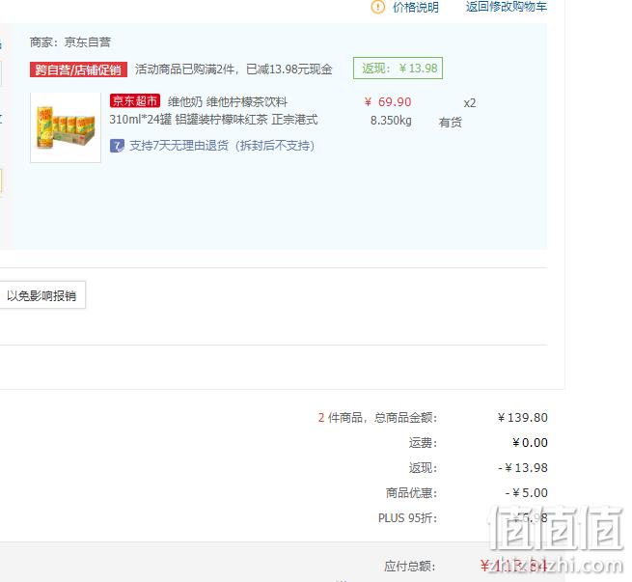632x582 pixels.
Task: Select the quantity text x2
Action: [470, 103]
